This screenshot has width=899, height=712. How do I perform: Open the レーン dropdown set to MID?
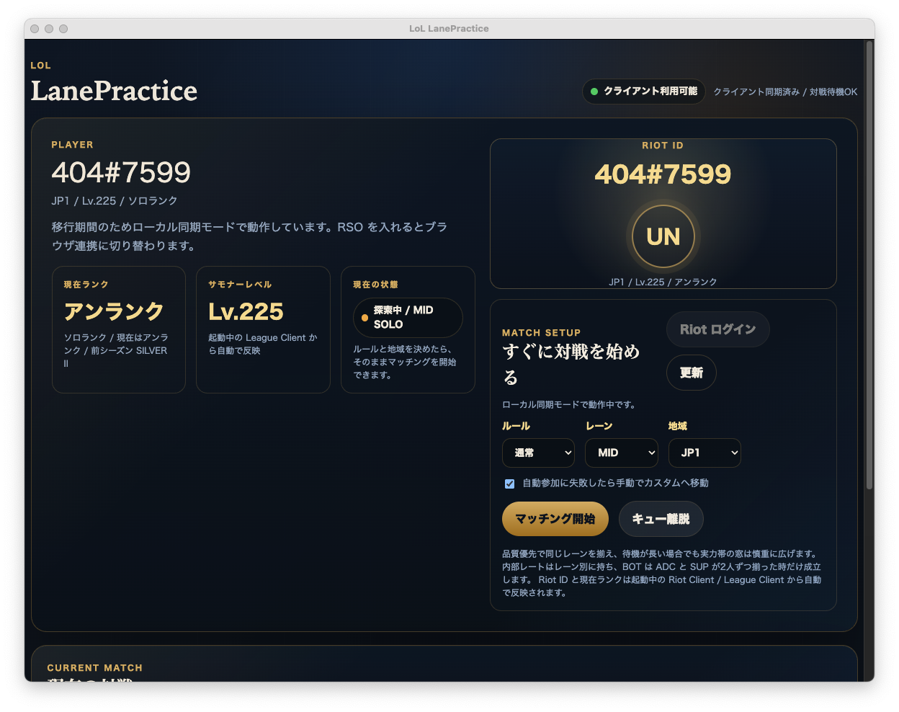coord(621,453)
